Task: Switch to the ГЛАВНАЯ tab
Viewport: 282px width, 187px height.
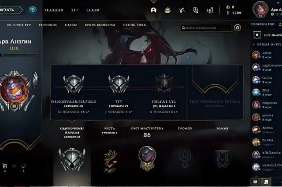Action: click(x=54, y=10)
